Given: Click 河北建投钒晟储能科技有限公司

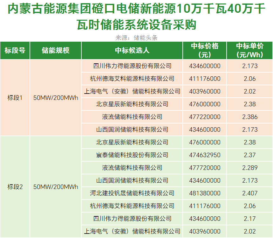Looking at the screenshot, I should tap(132, 193).
